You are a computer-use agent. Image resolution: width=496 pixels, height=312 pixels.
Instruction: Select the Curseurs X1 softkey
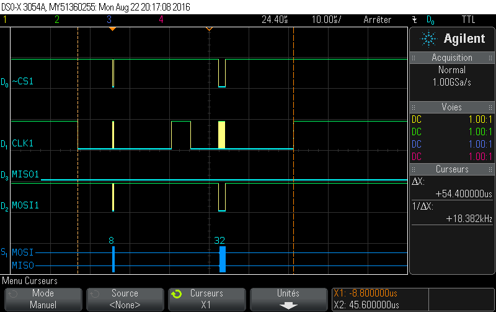207,300
